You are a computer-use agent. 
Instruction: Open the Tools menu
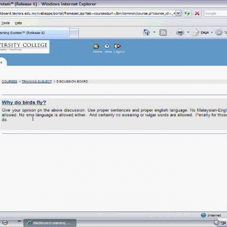click(5, 23)
